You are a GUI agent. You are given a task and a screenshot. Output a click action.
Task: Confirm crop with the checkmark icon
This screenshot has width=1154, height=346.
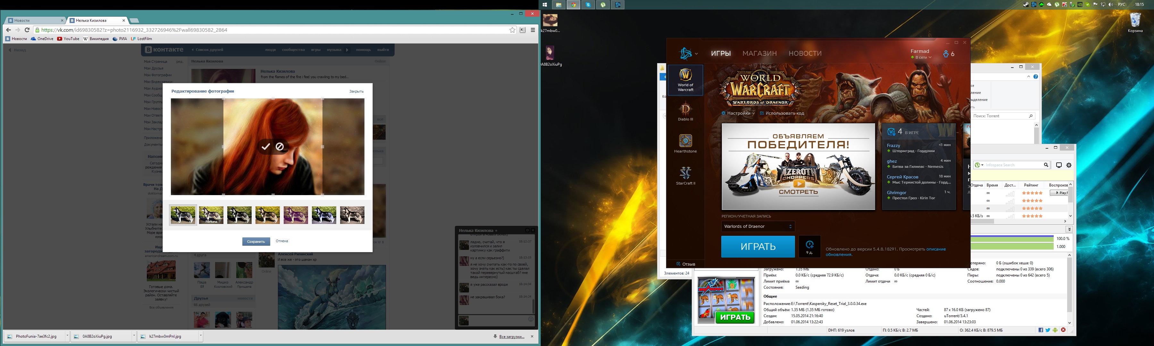pos(266,146)
